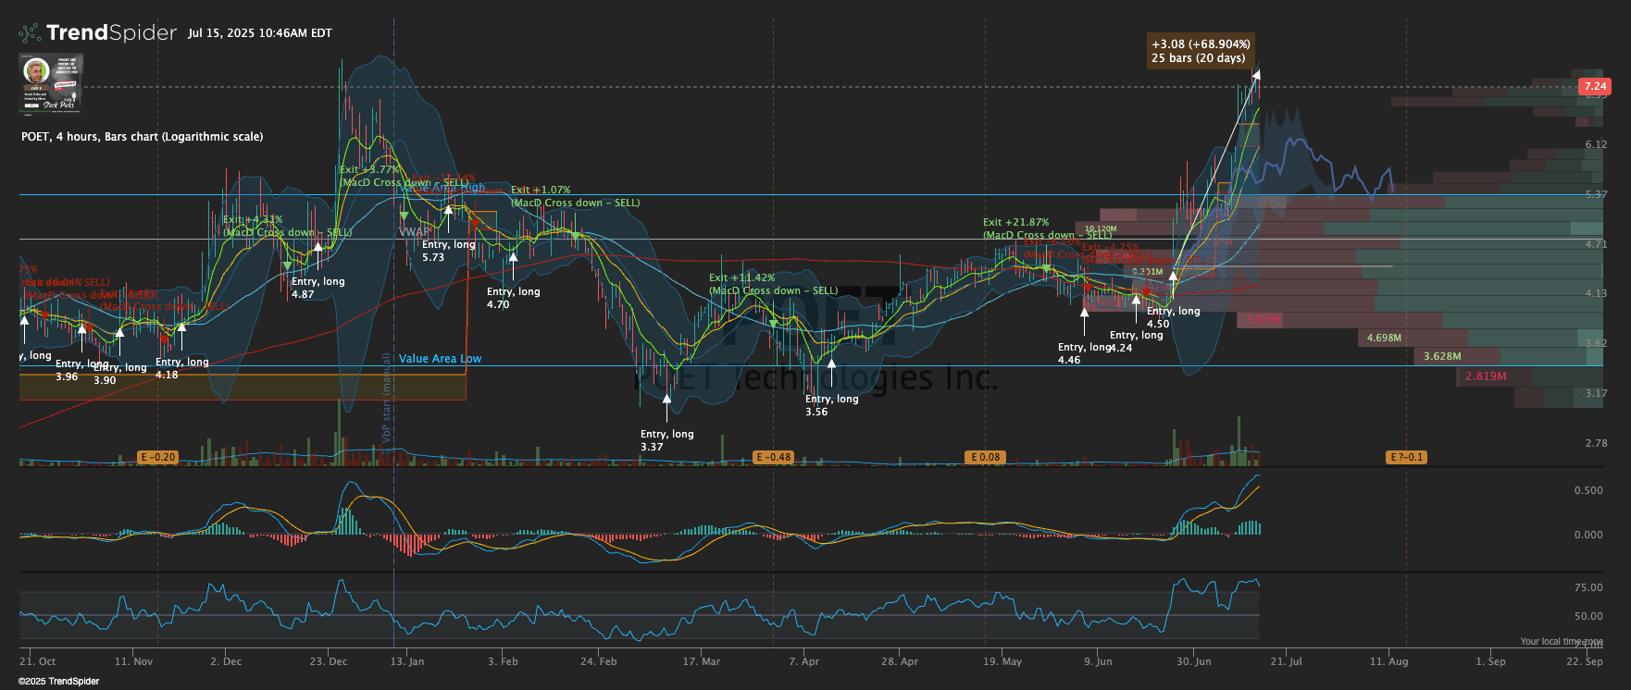Click the Entry long 4.18 label
Viewport: 1631px width, 690px height.
click(x=181, y=368)
